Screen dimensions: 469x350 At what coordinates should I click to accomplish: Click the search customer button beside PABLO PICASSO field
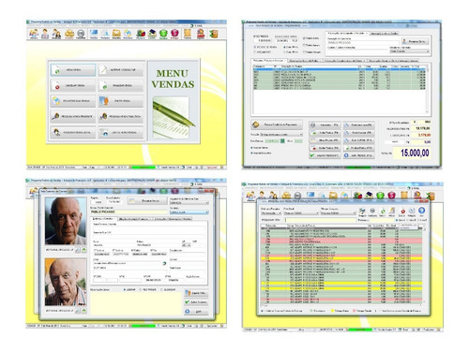point(416,41)
